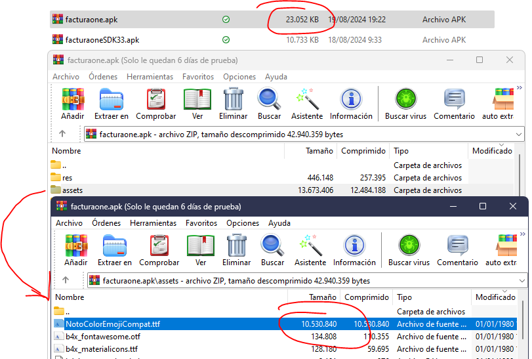Select facturaoneSDK33.apk file in Explorer list

(x=272, y=39)
